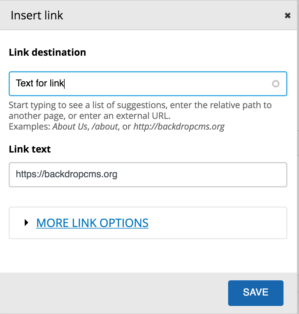Close the Insert link dialog via the X icon
299x314 pixels.
pos(287,15)
